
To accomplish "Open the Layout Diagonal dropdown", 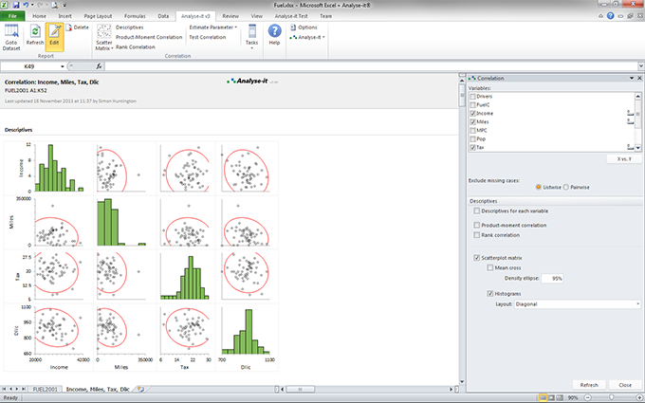I will point(578,303).
